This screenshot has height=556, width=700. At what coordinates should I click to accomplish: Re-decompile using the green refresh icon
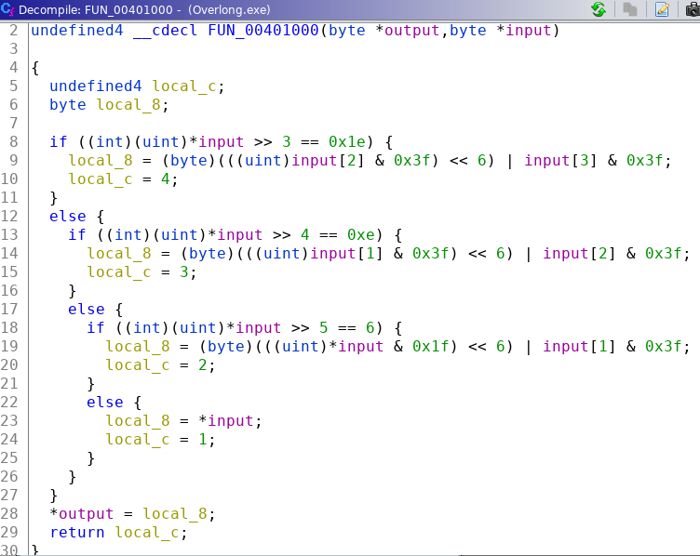tap(599, 9)
